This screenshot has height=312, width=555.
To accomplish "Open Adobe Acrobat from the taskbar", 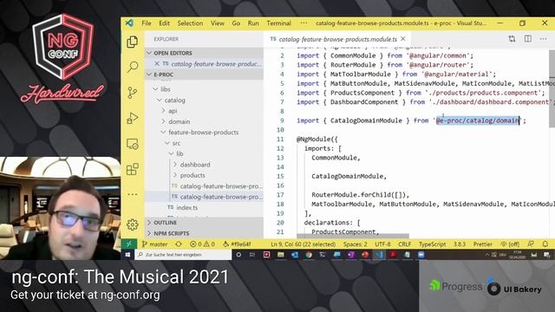I will pyautogui.click(x=393, y=255).
